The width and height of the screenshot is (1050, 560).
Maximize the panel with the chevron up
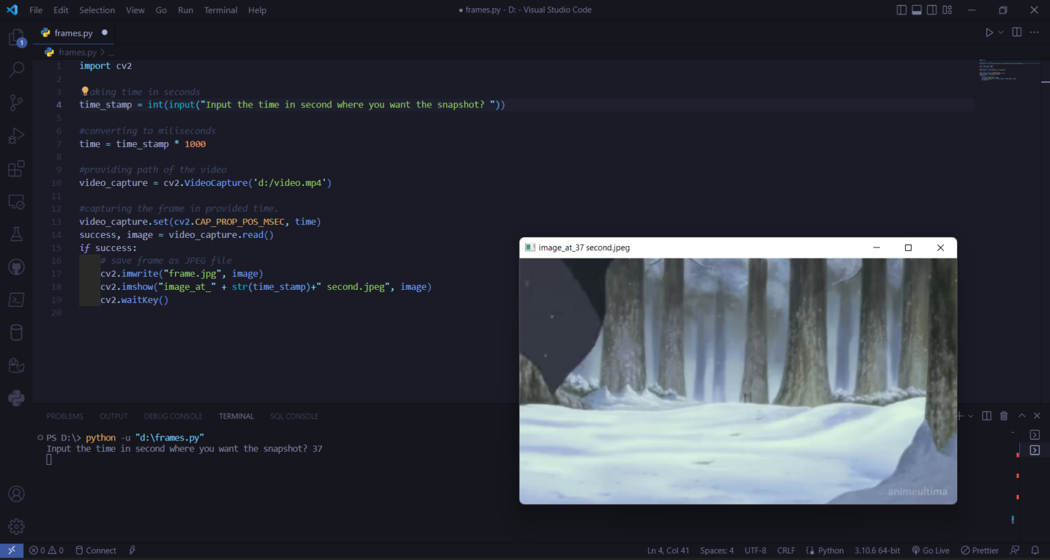(x=1022, y=416)
